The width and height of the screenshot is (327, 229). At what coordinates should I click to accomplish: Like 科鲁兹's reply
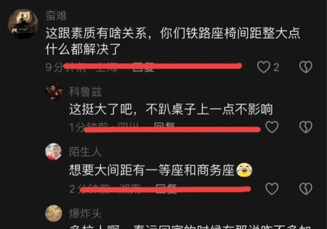point(272,127)
